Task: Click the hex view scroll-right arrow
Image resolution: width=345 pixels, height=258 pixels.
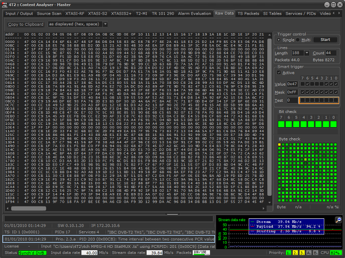Action: coord(263,208)
